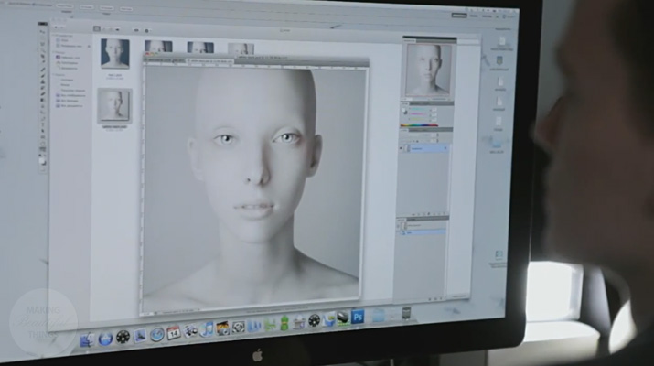This screenshot has height=366, width=654.
Task: Select the highlighted layer in Layers panel
Action: click(x=428, y=146)
